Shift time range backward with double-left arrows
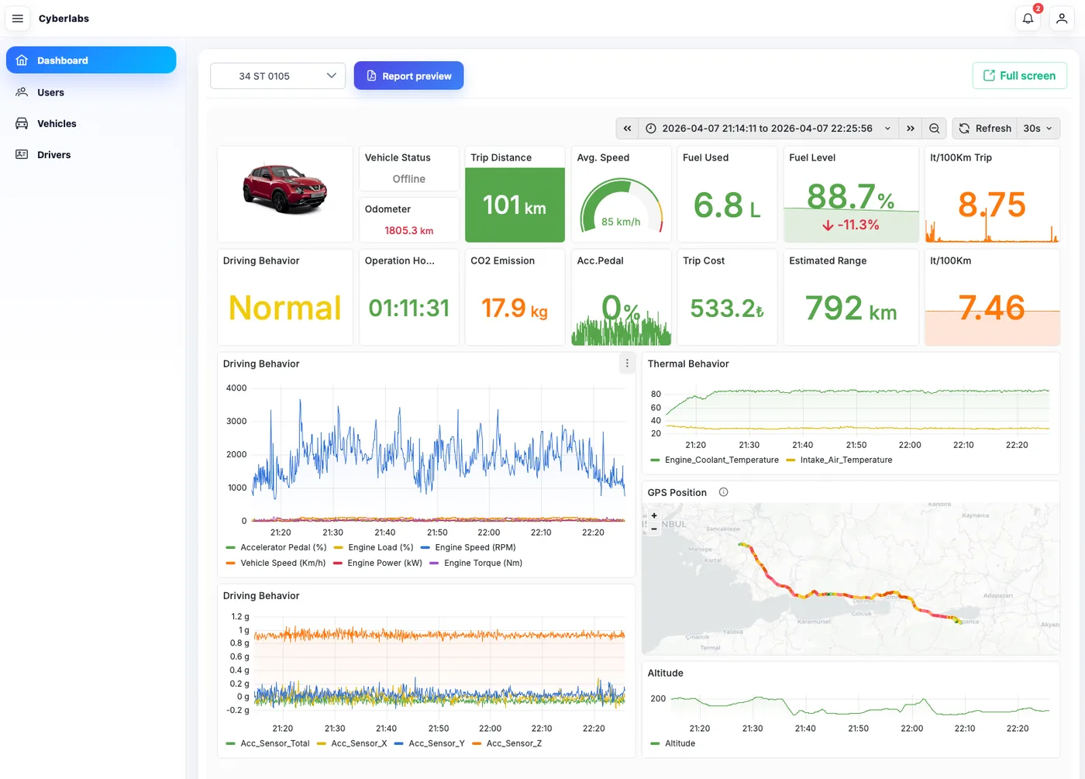The image size is (1085, 779). point(627,129)
